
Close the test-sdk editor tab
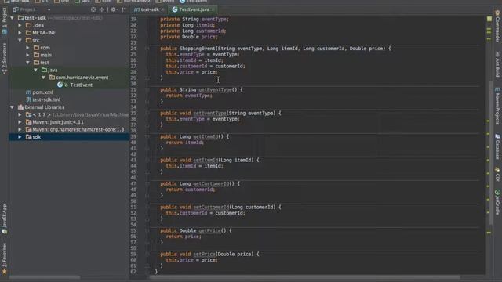pyautogui.click(x=162, y=9)
